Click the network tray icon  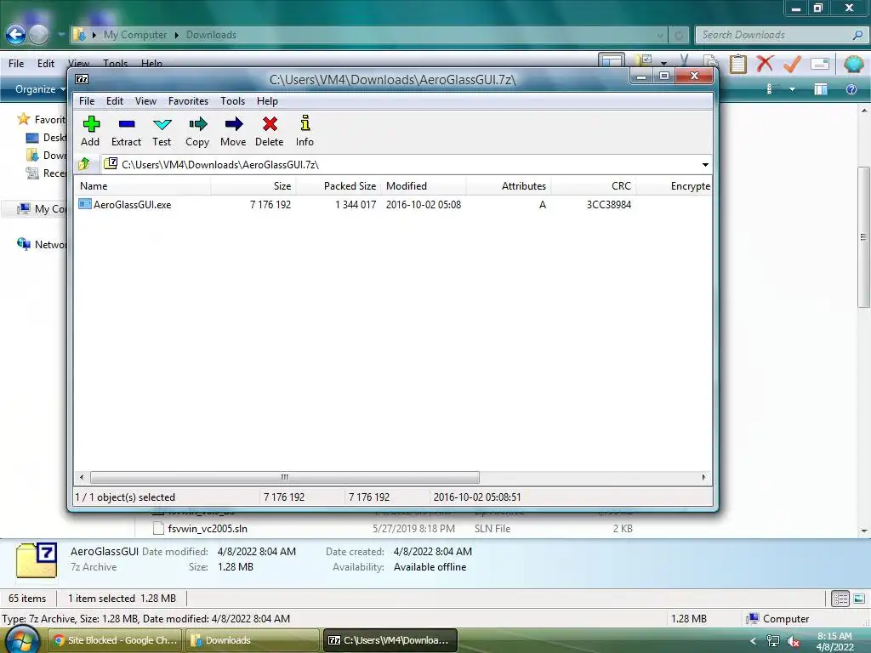[x=772, y=641]
